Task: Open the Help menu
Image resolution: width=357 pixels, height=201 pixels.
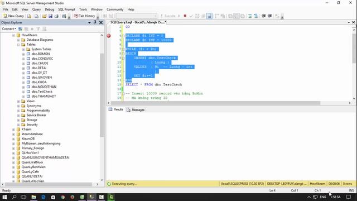Action: [x=131, y=9]
